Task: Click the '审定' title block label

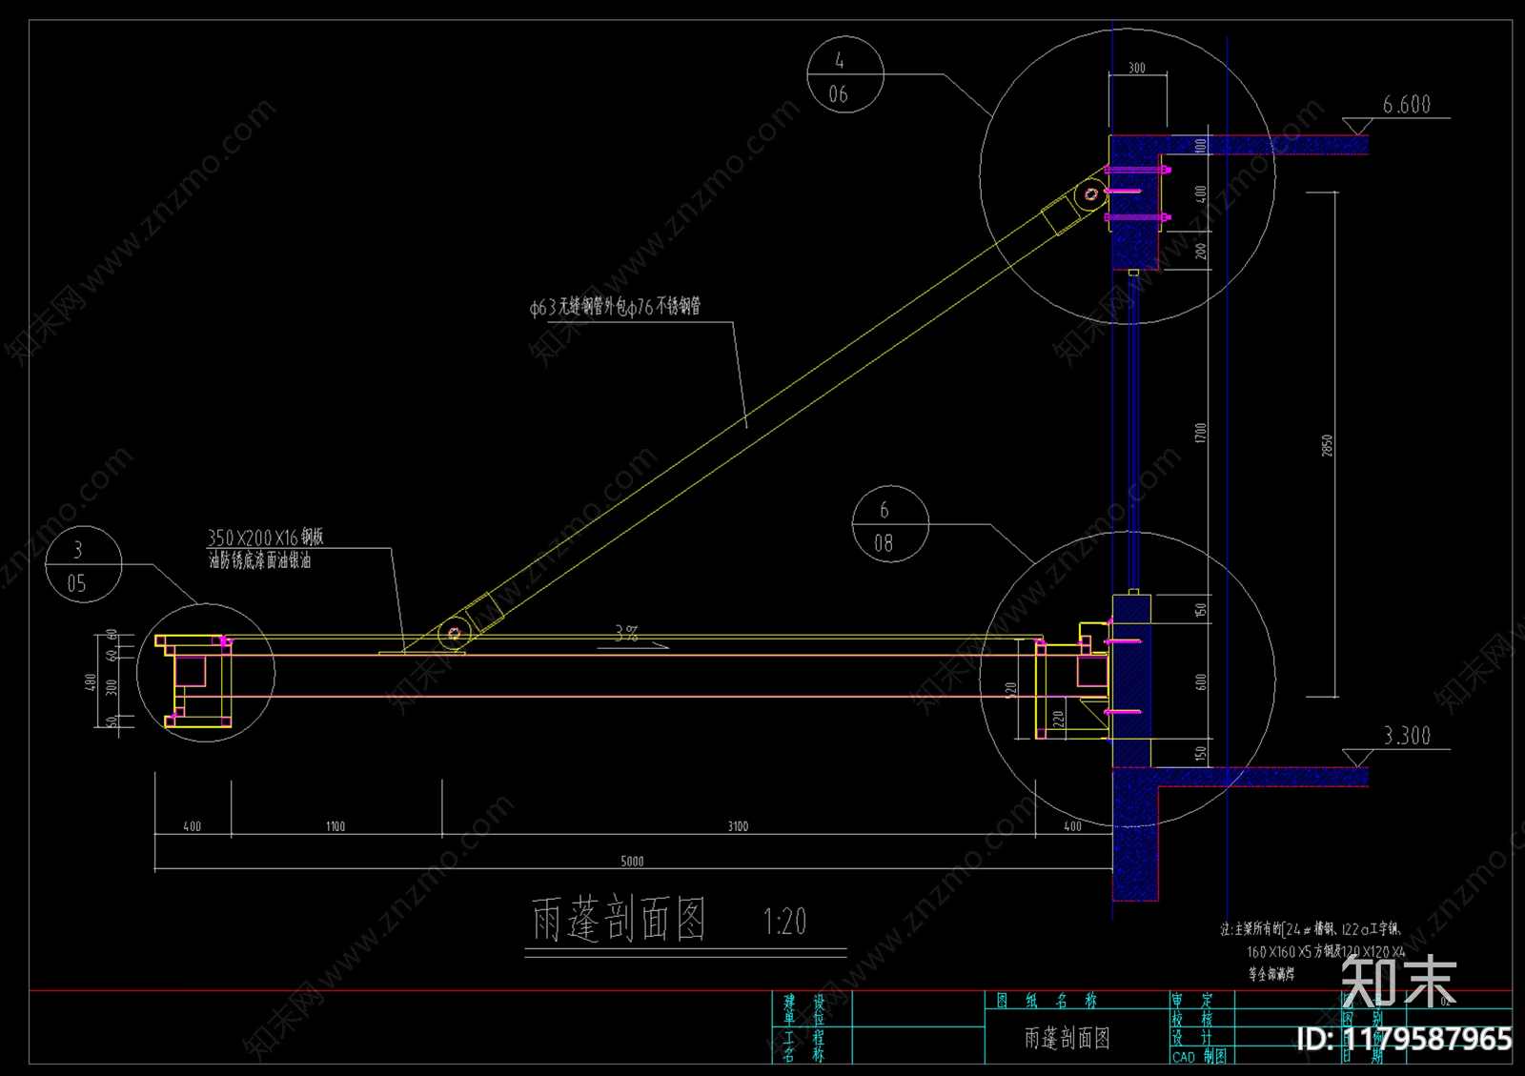Action: pos(1192,1001)
